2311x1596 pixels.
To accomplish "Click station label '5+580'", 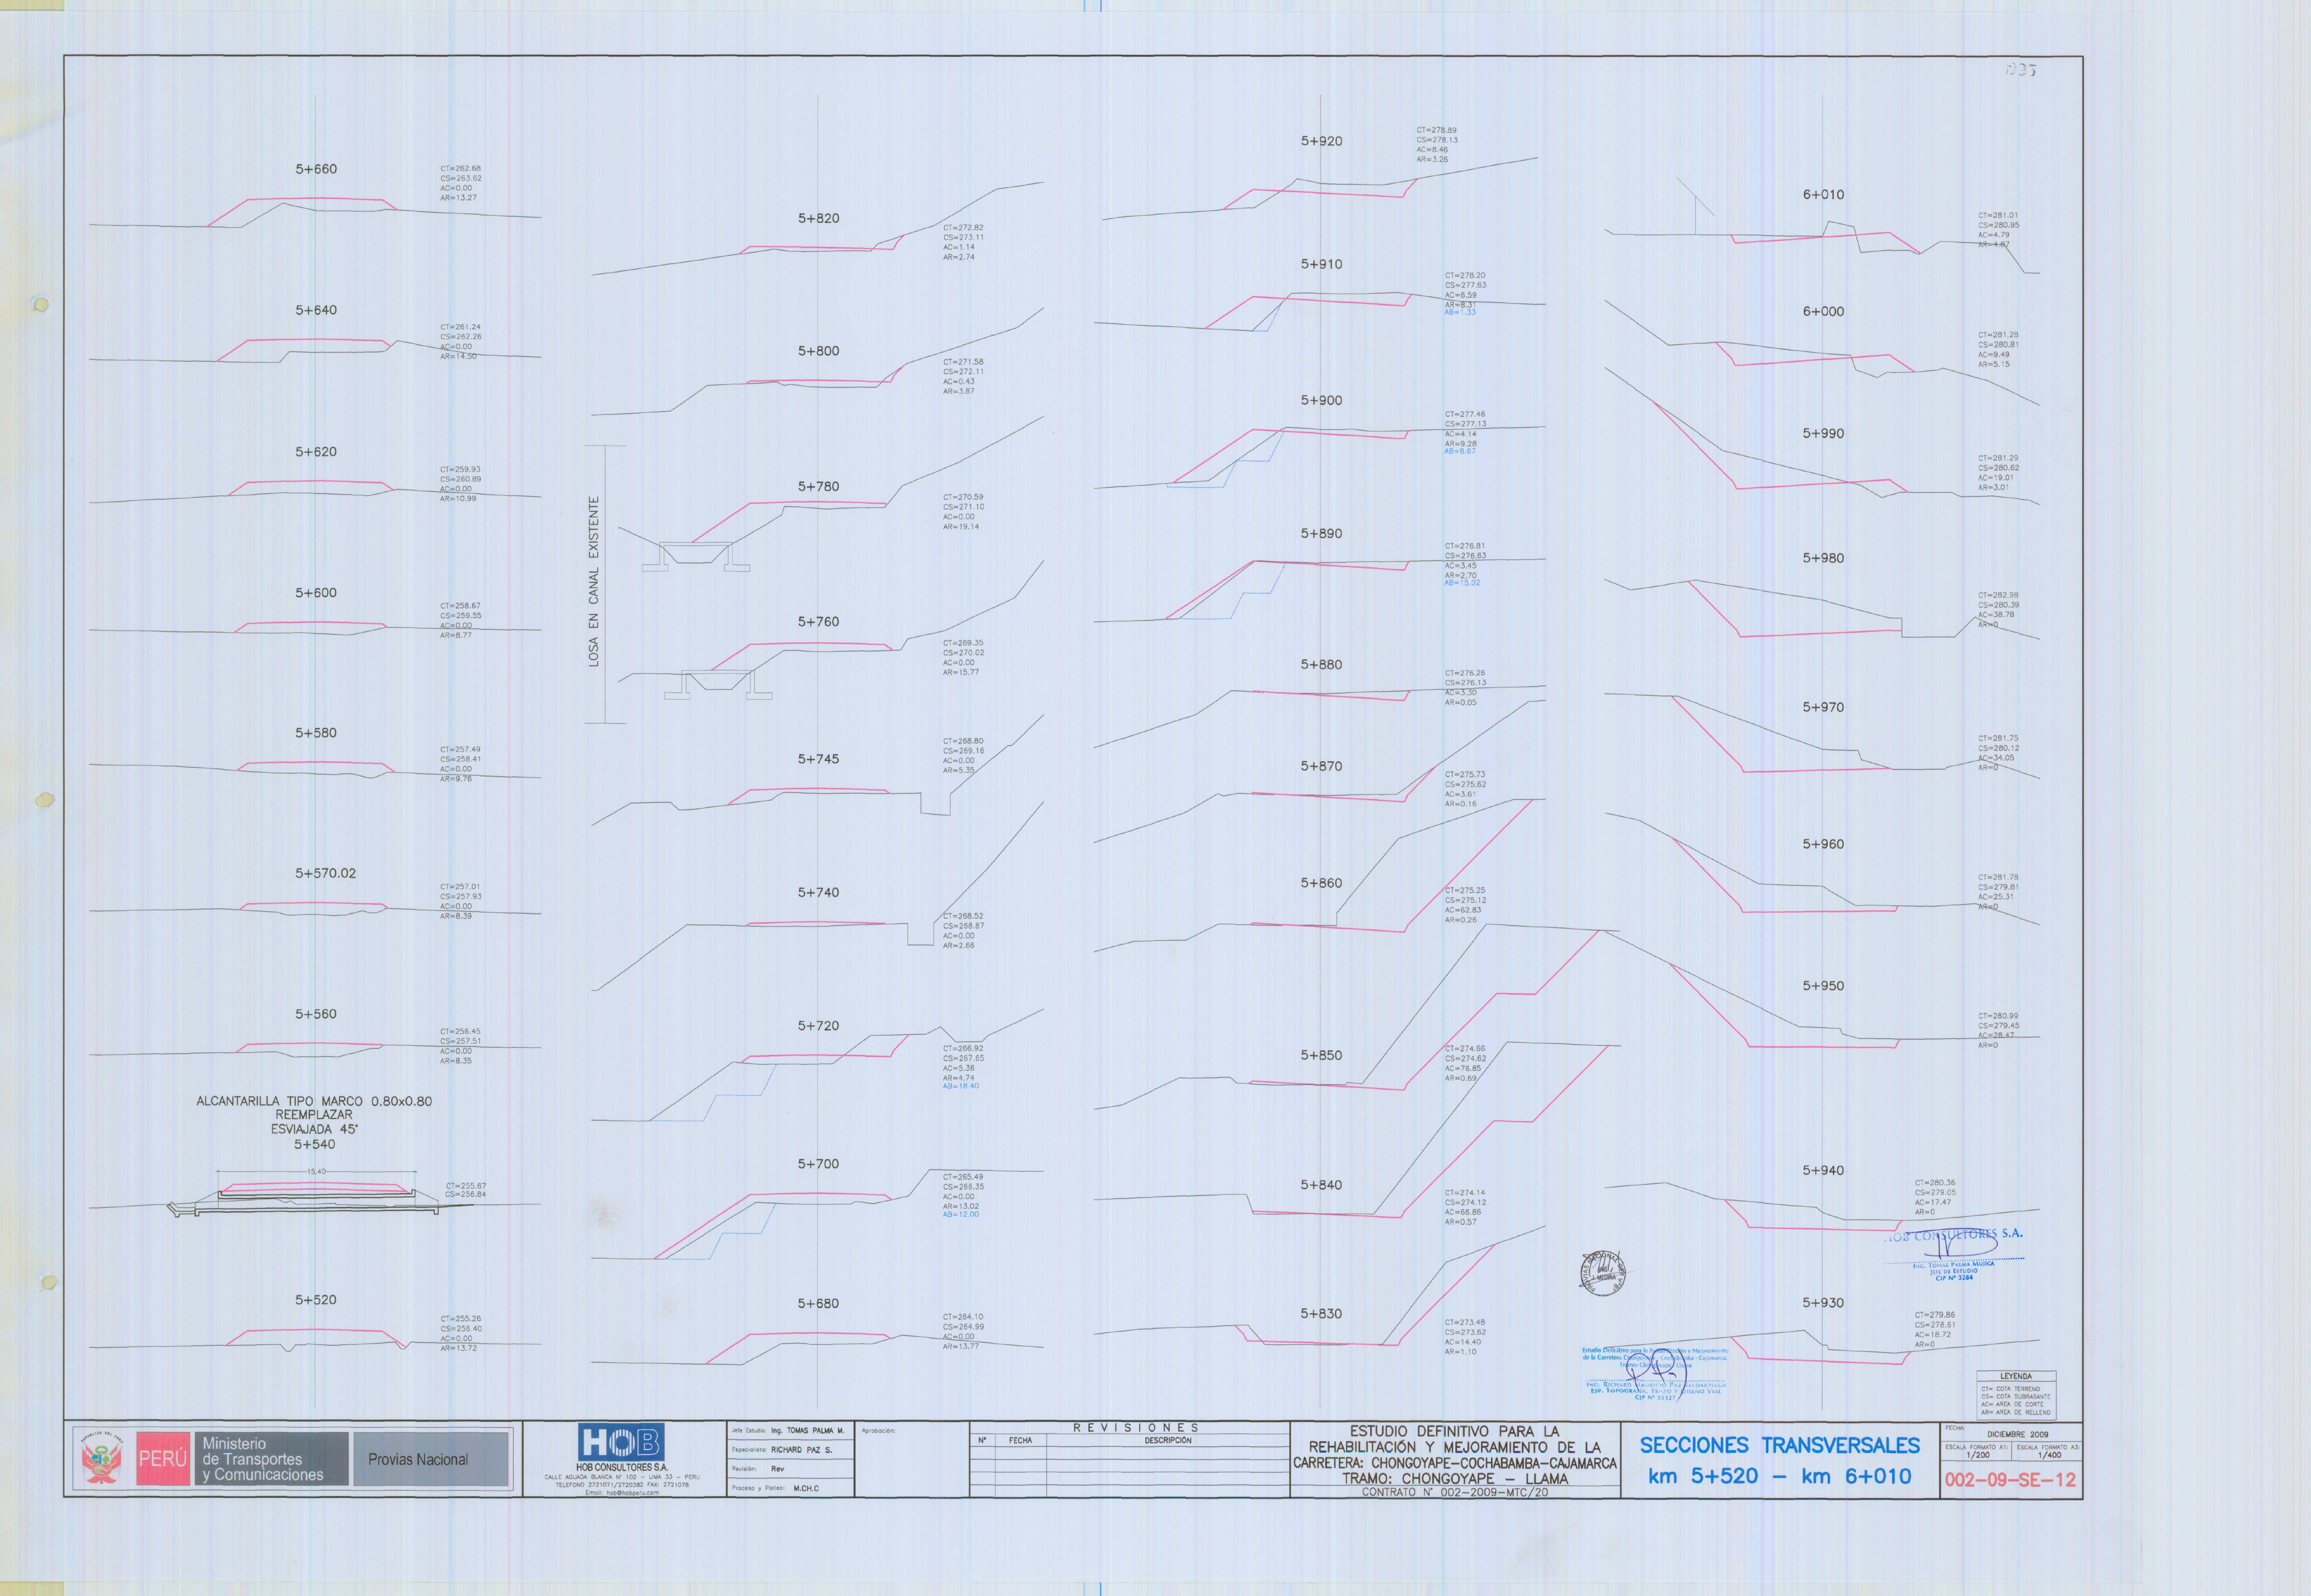I will pyautogui.click(x=316, y=733).
